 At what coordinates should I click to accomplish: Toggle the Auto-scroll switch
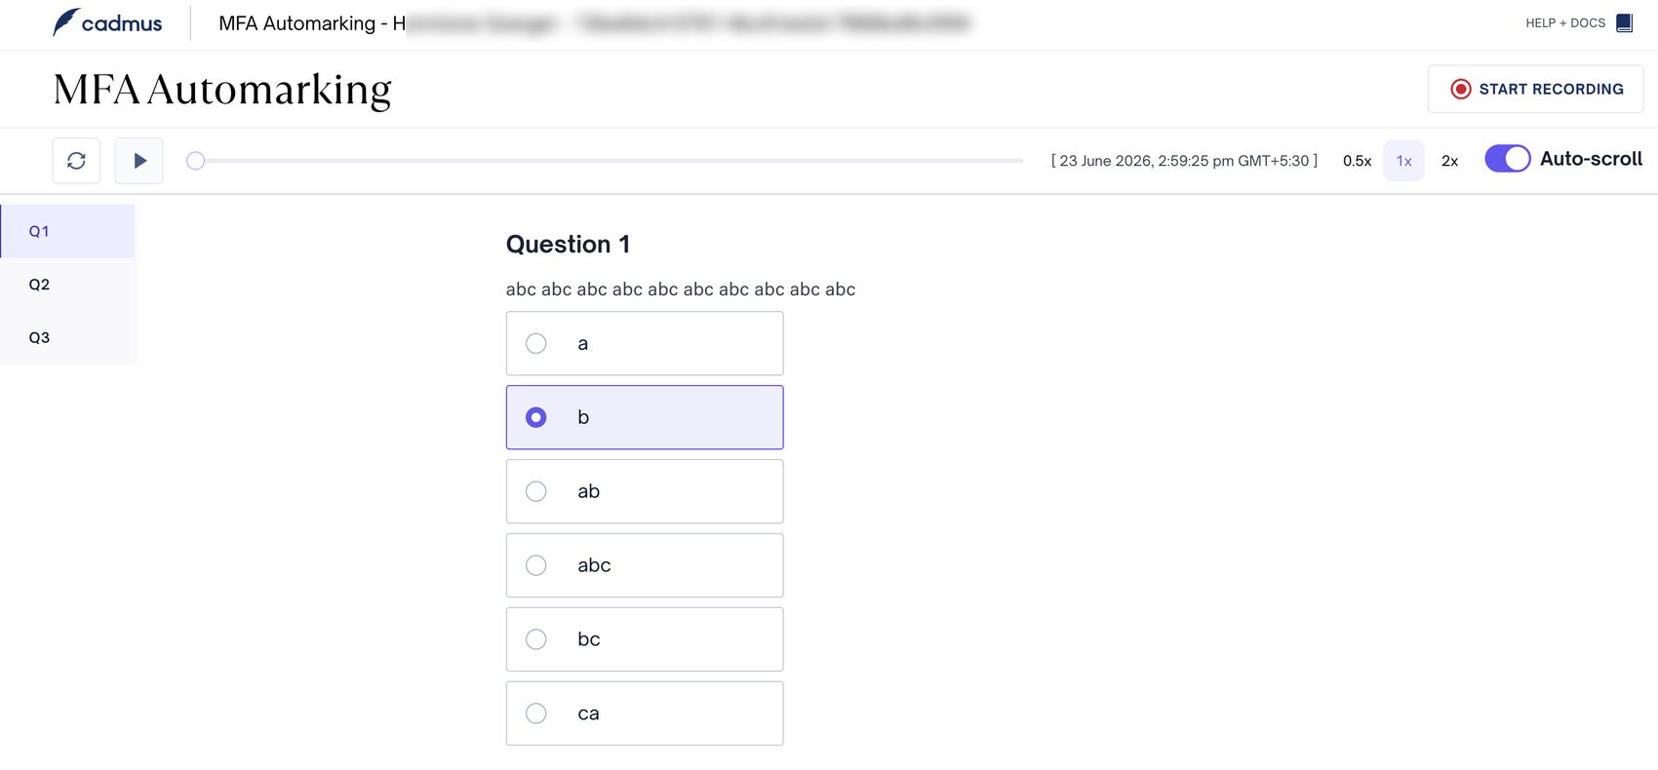tap(1507, 159)
